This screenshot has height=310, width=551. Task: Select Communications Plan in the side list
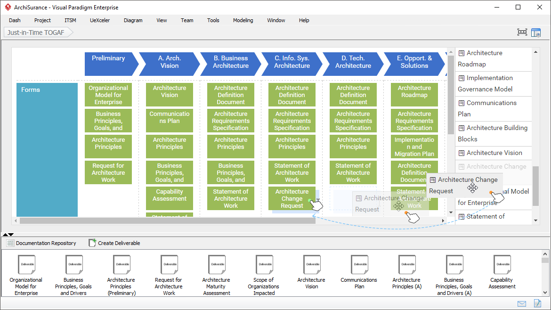click(x=494, y=109)
